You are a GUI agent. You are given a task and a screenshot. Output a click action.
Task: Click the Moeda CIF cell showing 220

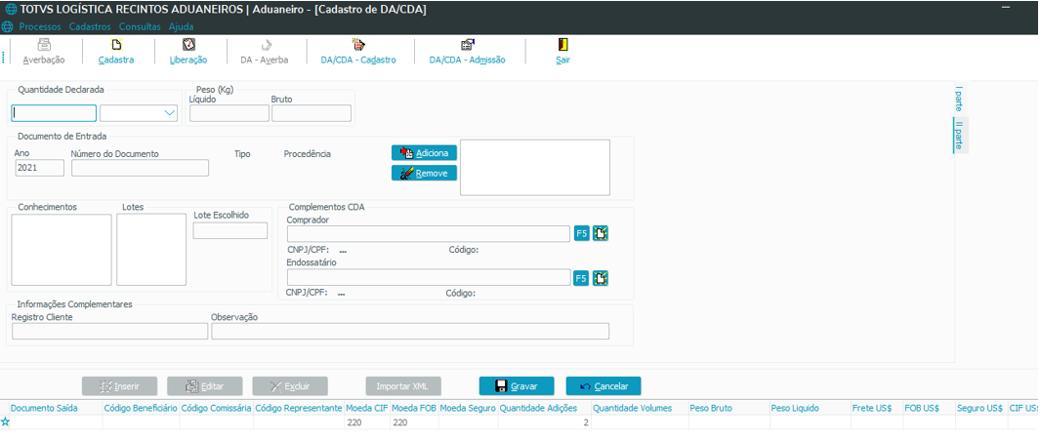[x=366, y=422]
